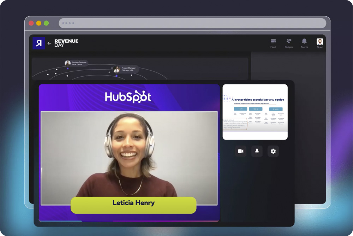Mute the microphone
This screenshot has width=353, height=236.
(x=257, y=151)
